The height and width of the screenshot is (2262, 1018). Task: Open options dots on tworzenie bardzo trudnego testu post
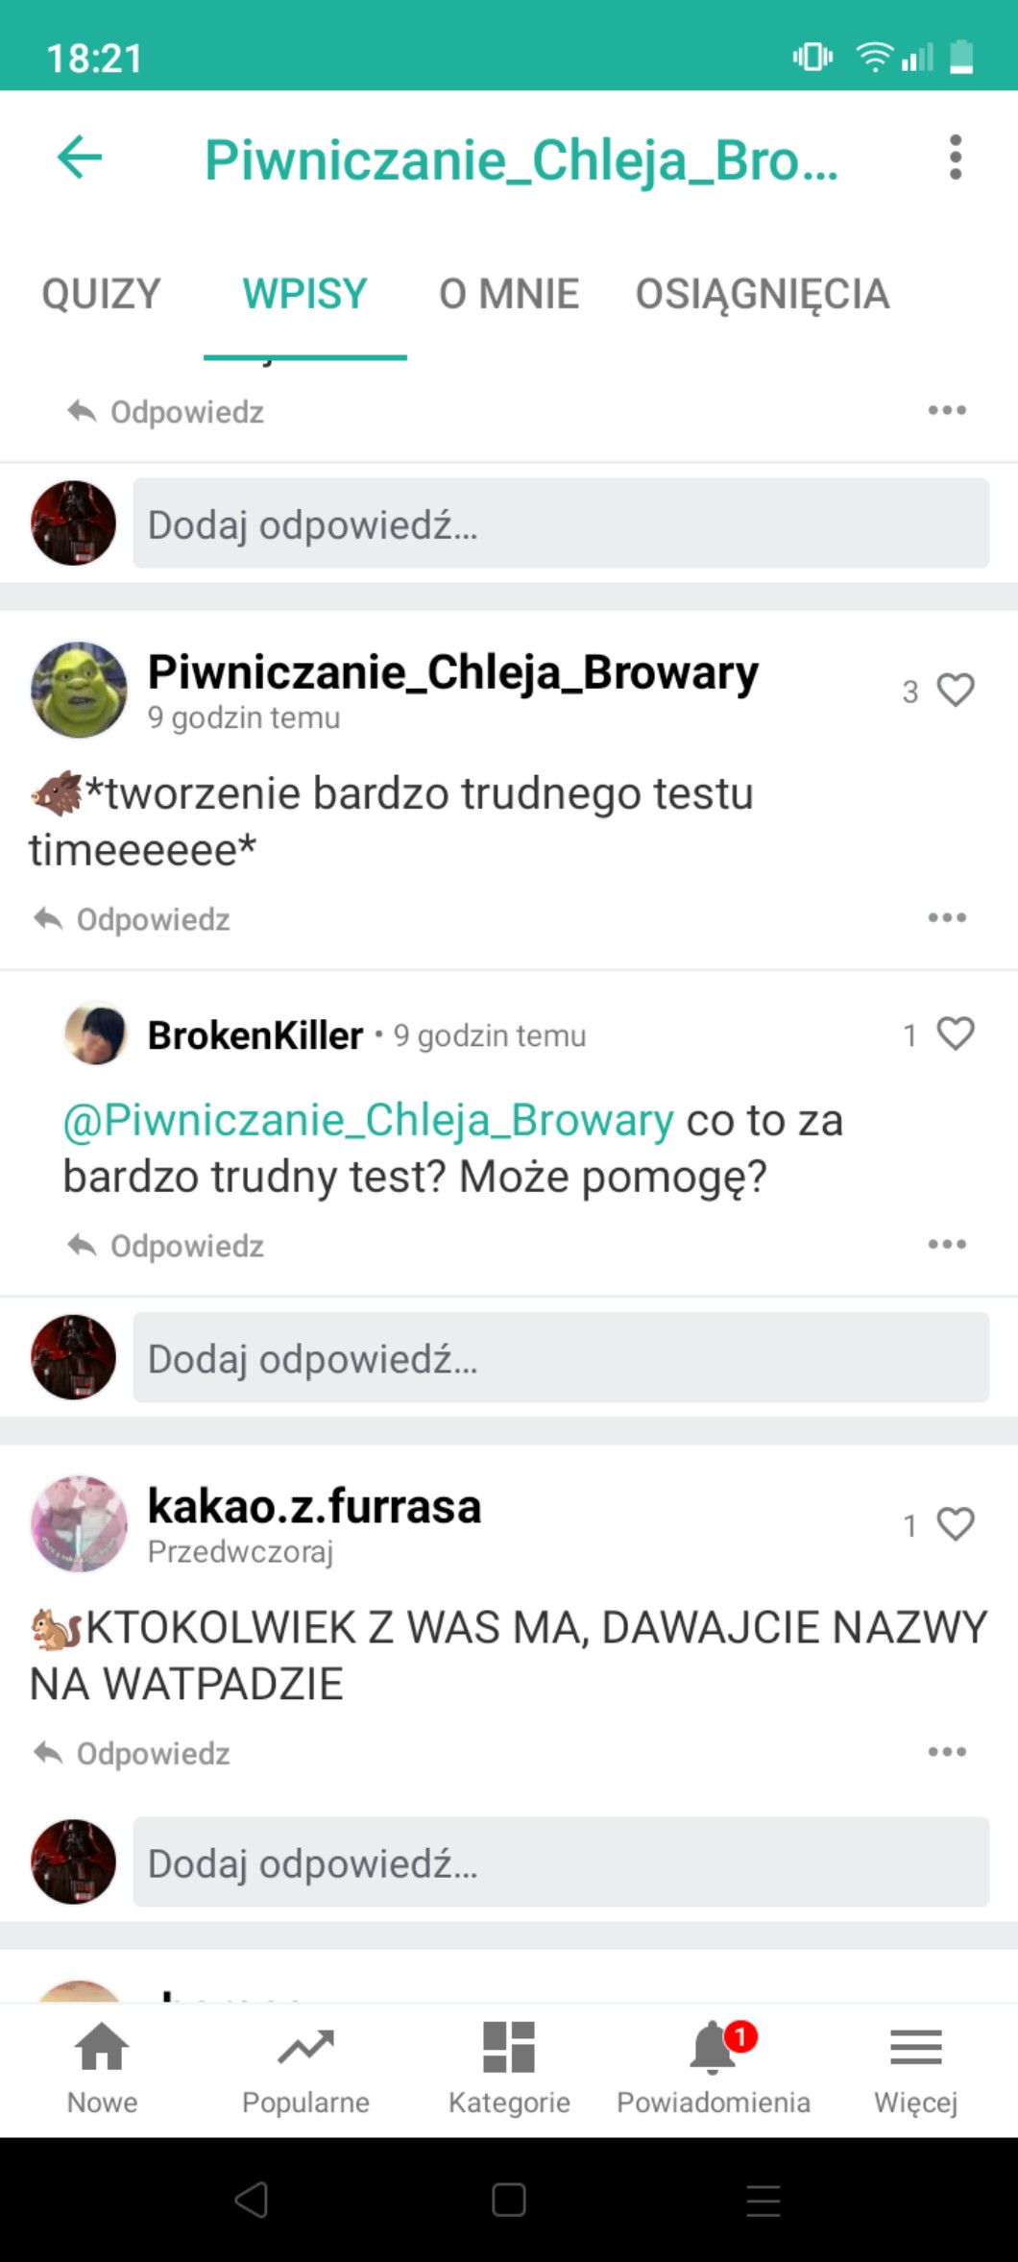(947, 918)
